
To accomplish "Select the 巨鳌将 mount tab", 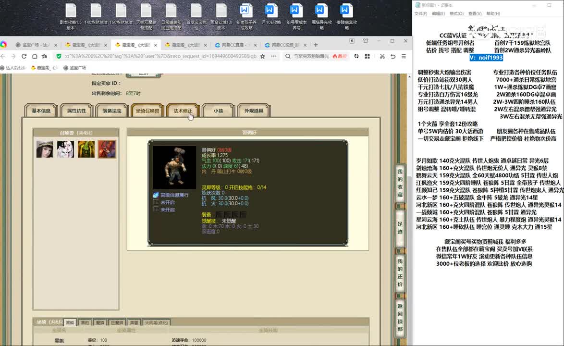I will click(117, 322).
